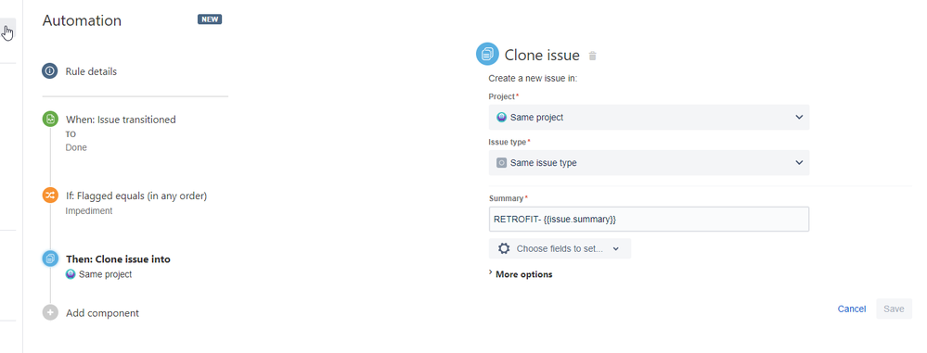
Task: Select Then: Clone issue into step
Action: 118,259
